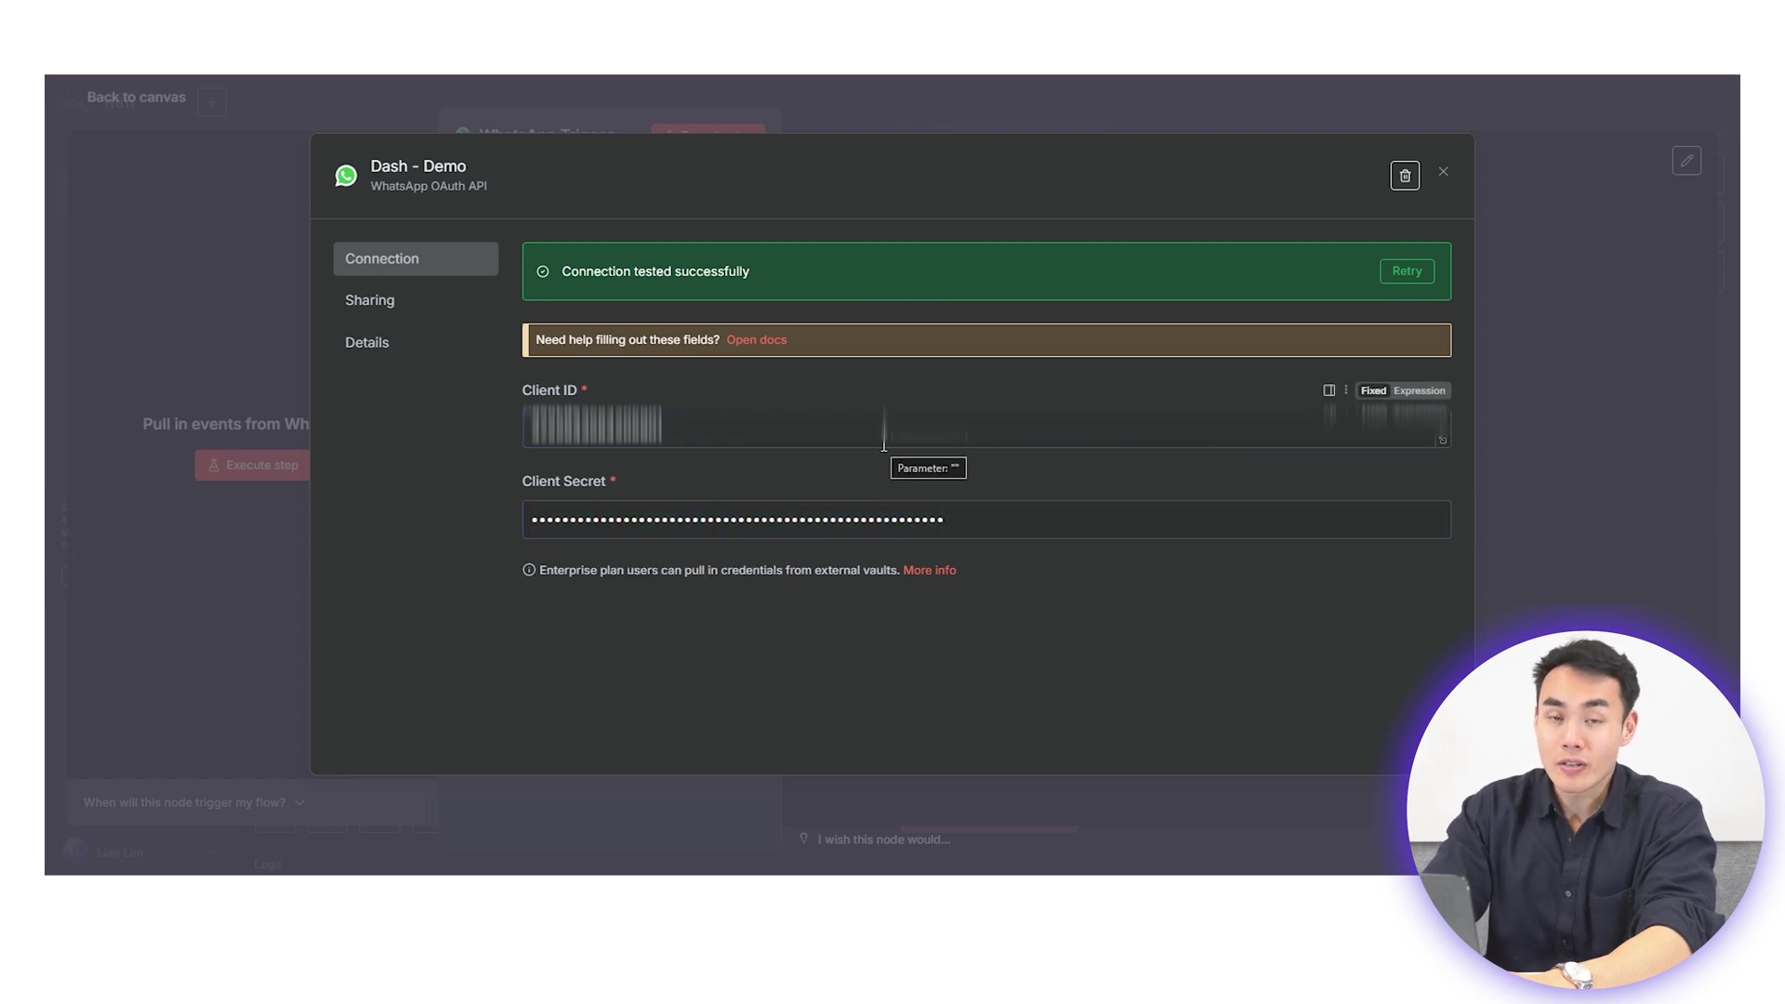Open the Details tab
The image size is (1785, 1004).
[367, 343]
